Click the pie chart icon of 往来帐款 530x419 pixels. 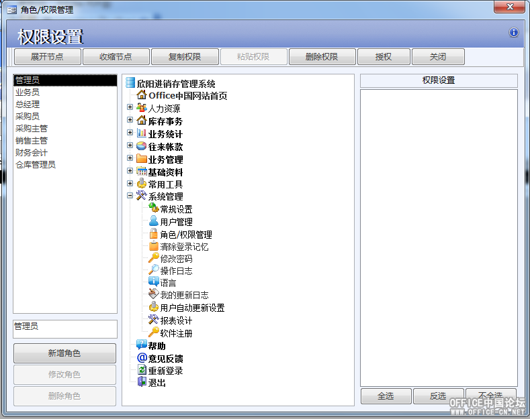(x=142, y=146)
